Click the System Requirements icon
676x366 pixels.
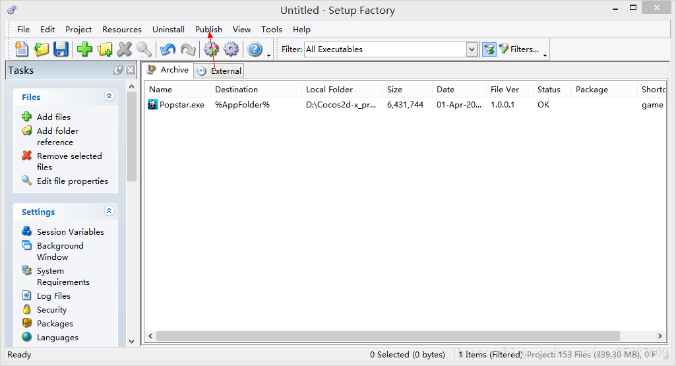coord(27,270)
